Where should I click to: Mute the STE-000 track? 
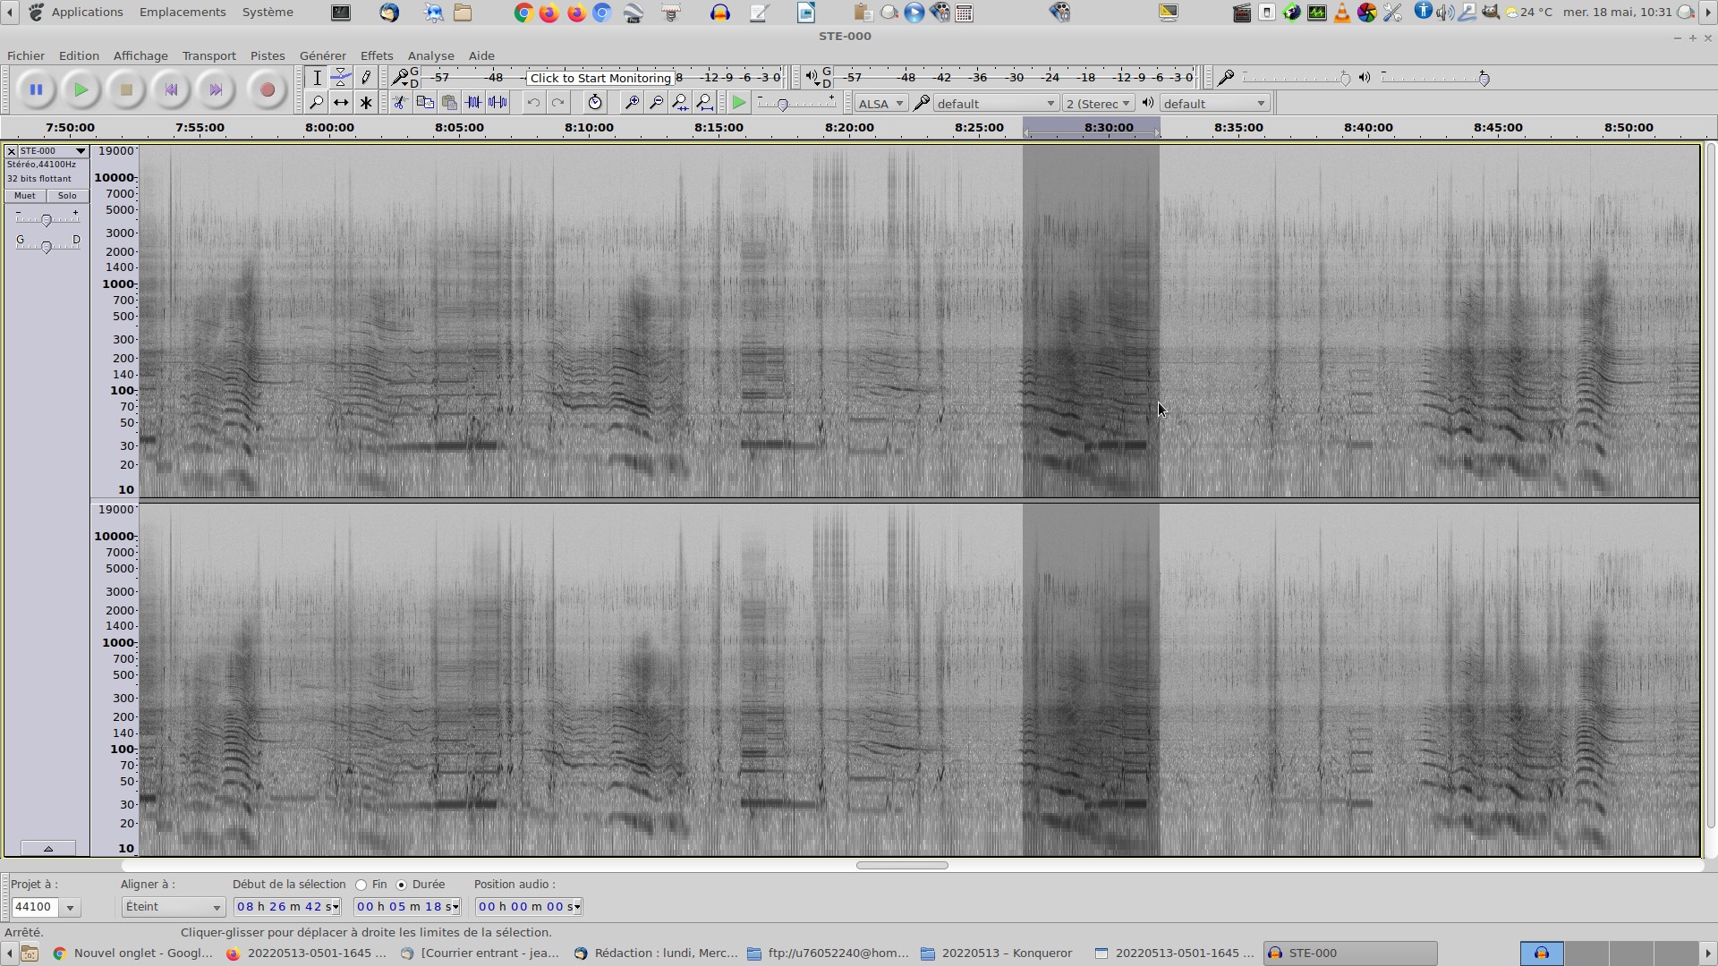click(x=25, y=196)
